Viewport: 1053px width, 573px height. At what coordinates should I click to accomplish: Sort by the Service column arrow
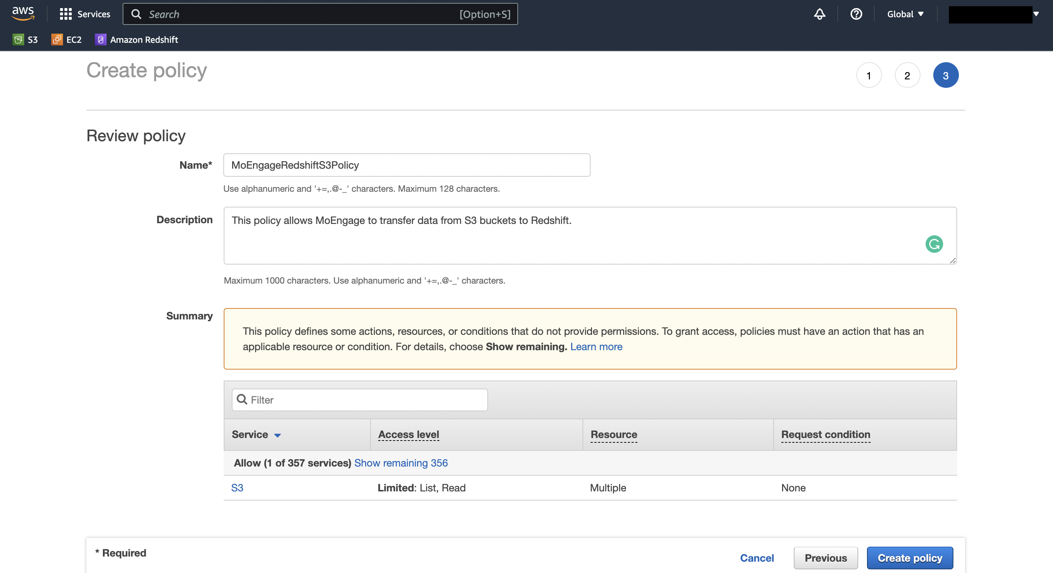[278, 435]
